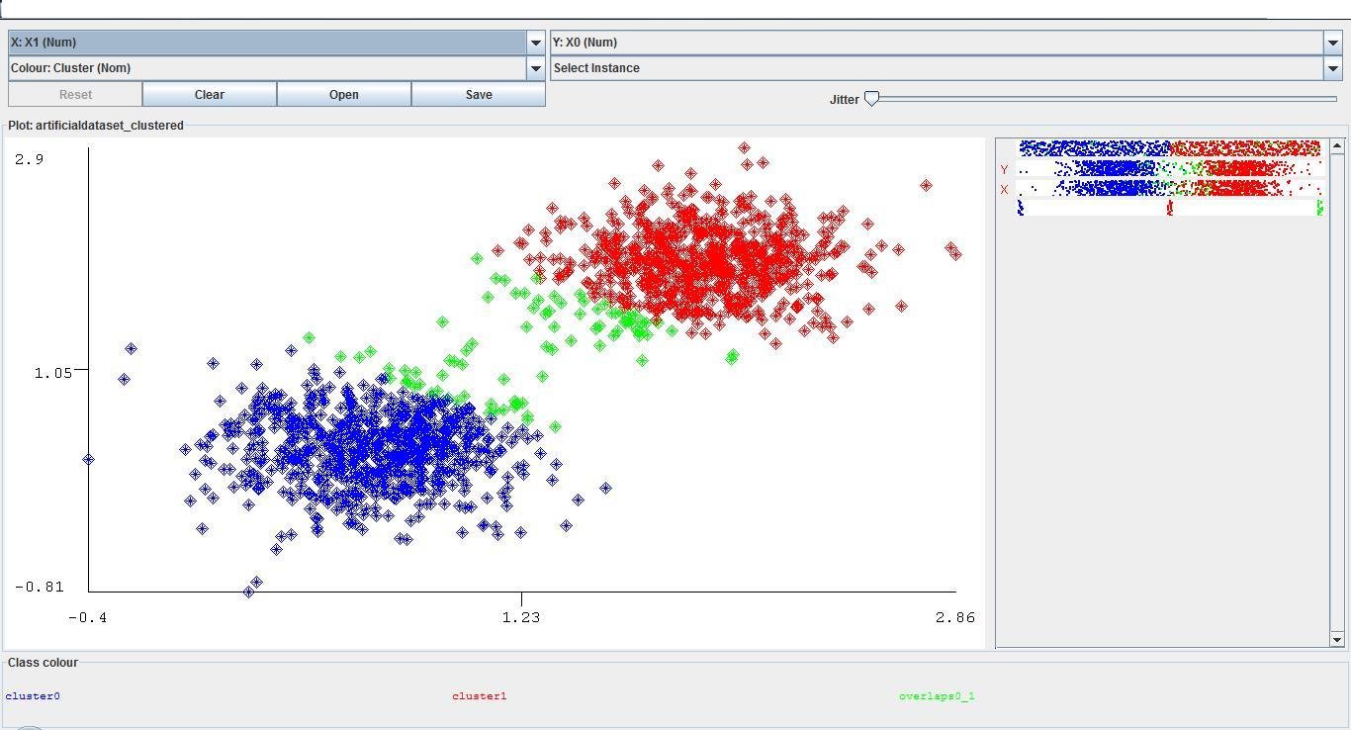This screenshot has height=730, width=1351.
Task: Open the Select Instance dropdown
Action: click(x=1334, y=67)
